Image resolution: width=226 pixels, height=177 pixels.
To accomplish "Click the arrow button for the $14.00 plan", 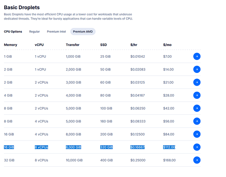I will pyautogui.click(x=197, y=69).
